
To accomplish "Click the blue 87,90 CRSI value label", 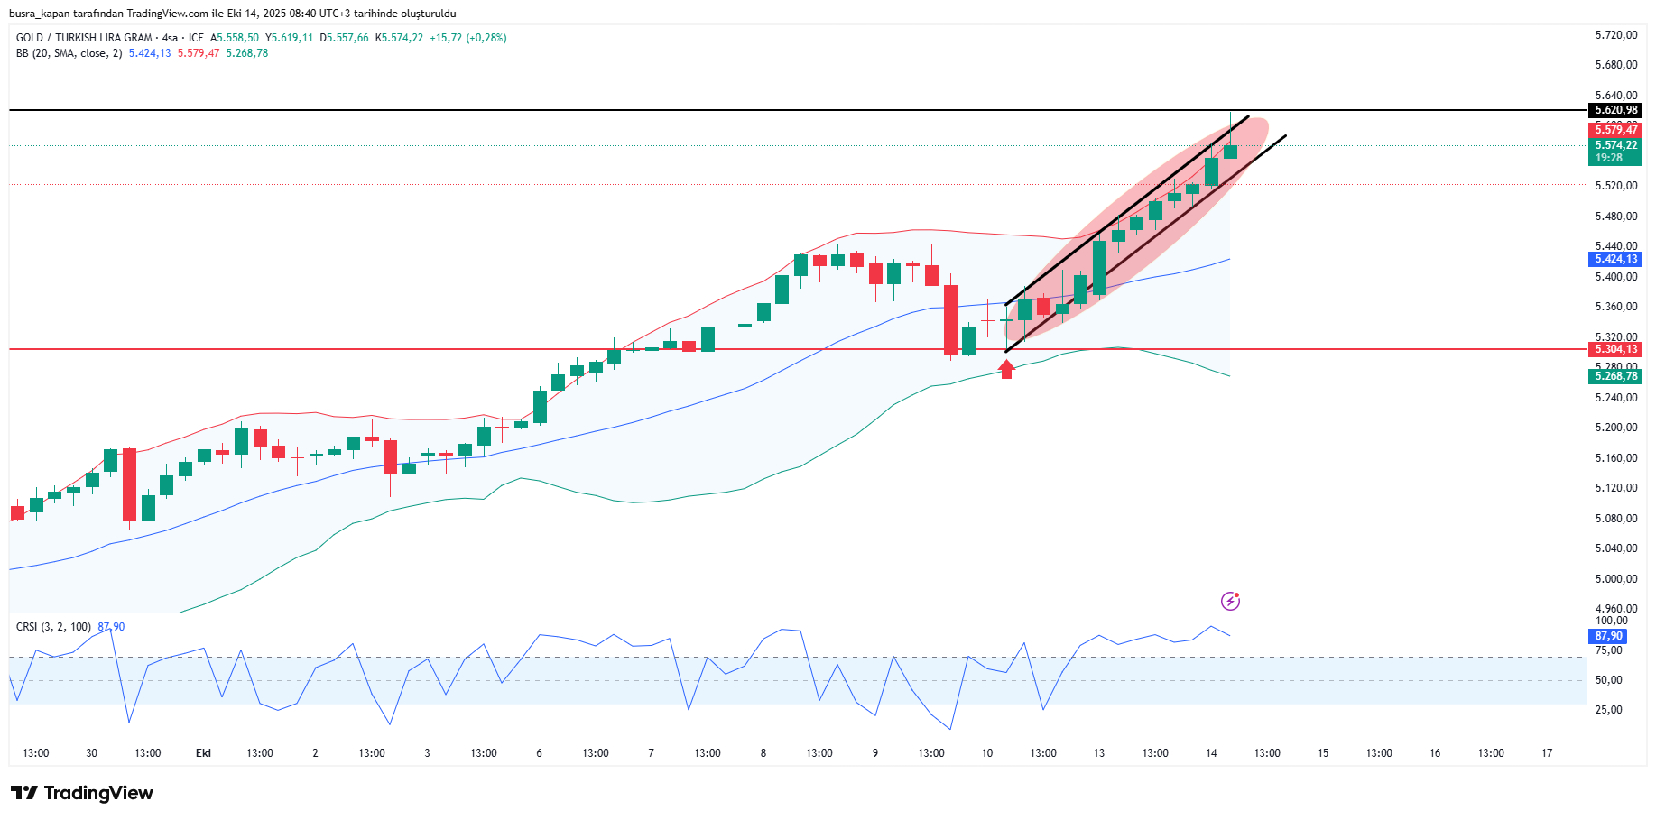I will coord(1607,636).
